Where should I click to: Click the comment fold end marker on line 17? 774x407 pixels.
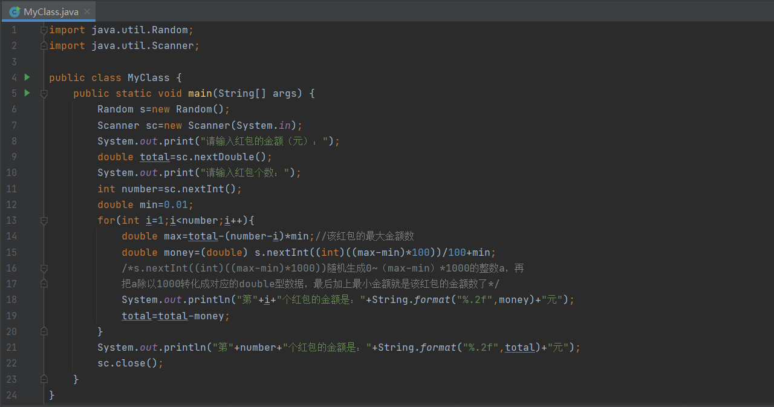(x=44, y=284)
